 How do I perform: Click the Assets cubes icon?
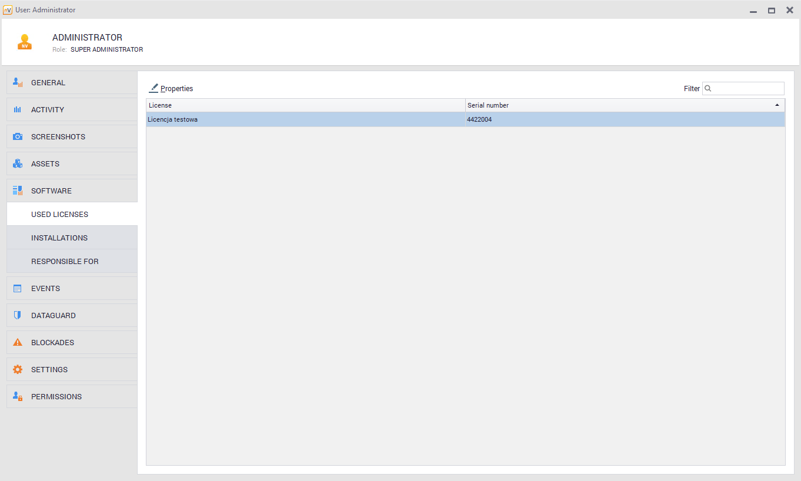[18, 164]
